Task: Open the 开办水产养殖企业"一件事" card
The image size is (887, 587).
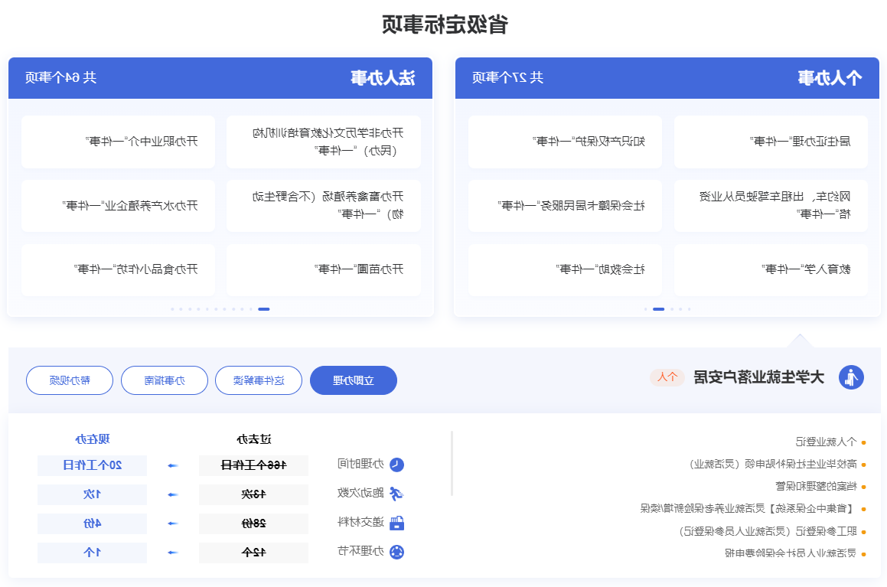Action: pos(118,205)
